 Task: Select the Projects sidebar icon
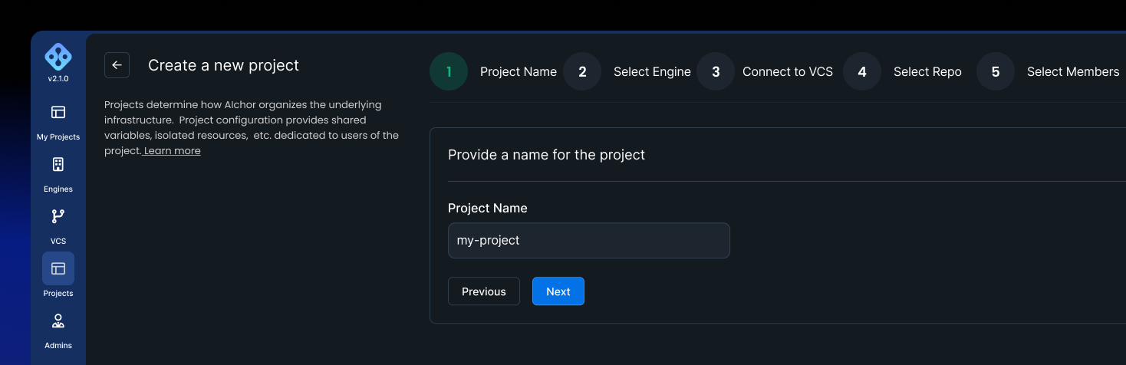(58, 268)
